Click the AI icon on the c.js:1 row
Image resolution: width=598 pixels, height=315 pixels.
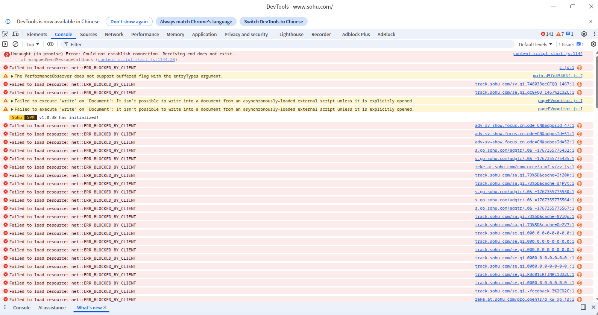580,68
